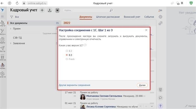Click the Кадровый учет heading
Screen dimensions: 196x109
click(24, 10)
